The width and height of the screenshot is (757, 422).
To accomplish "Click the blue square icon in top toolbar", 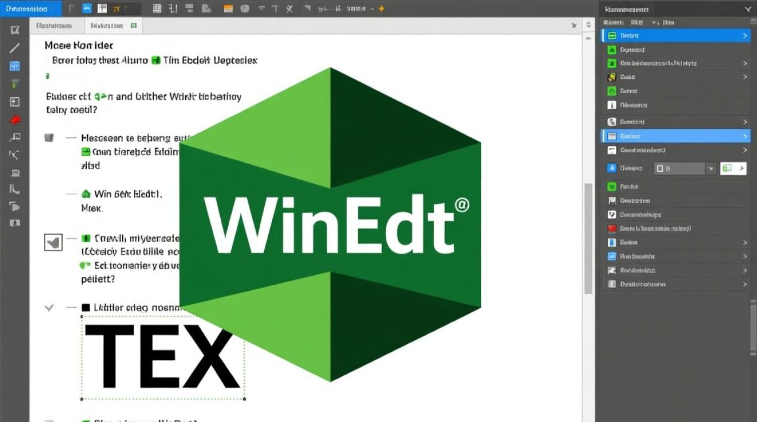I will click(87, 8).
